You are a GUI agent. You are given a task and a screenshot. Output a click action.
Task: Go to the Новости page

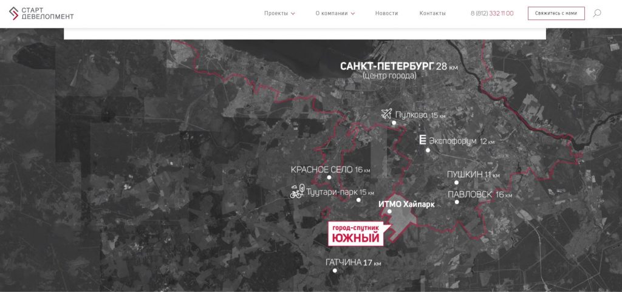coord(386,13)
